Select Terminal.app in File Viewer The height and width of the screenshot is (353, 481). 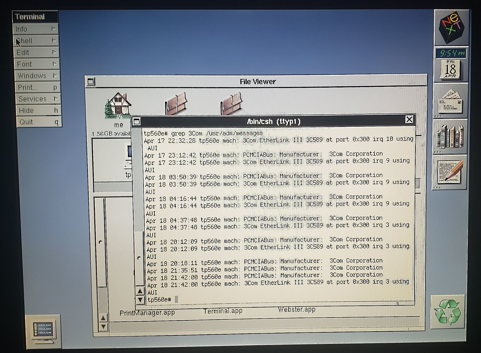(x=223, y=311)
